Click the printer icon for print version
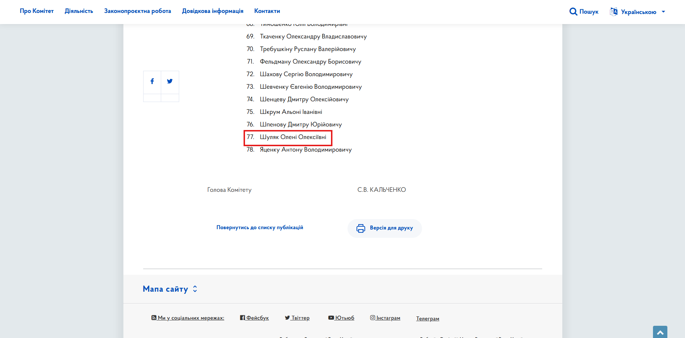The height and width of the screenshot is (338, 685). 361,228
